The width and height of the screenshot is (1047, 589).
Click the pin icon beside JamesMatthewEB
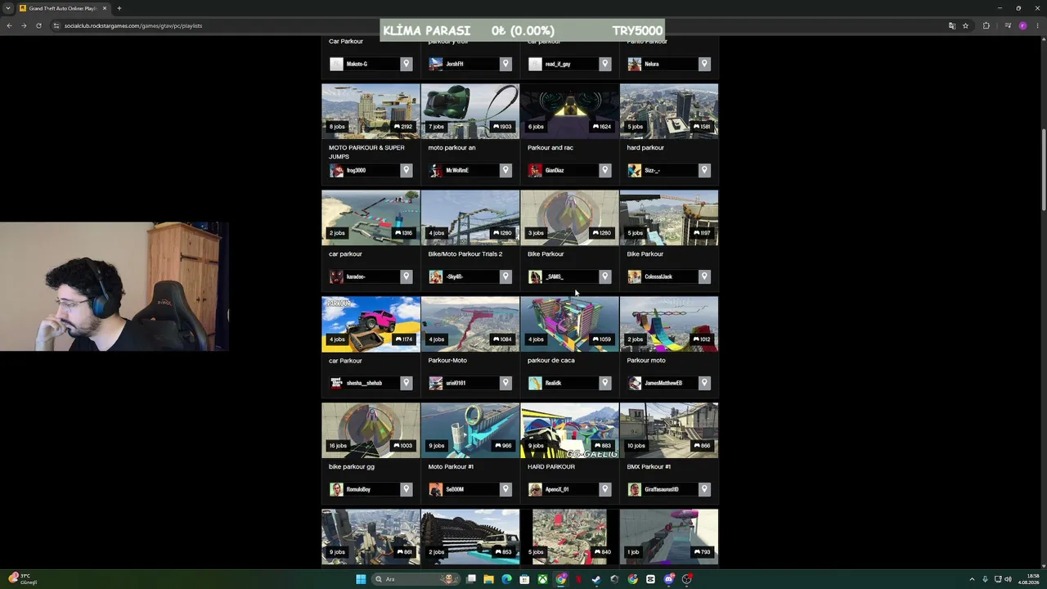point(704,383)
